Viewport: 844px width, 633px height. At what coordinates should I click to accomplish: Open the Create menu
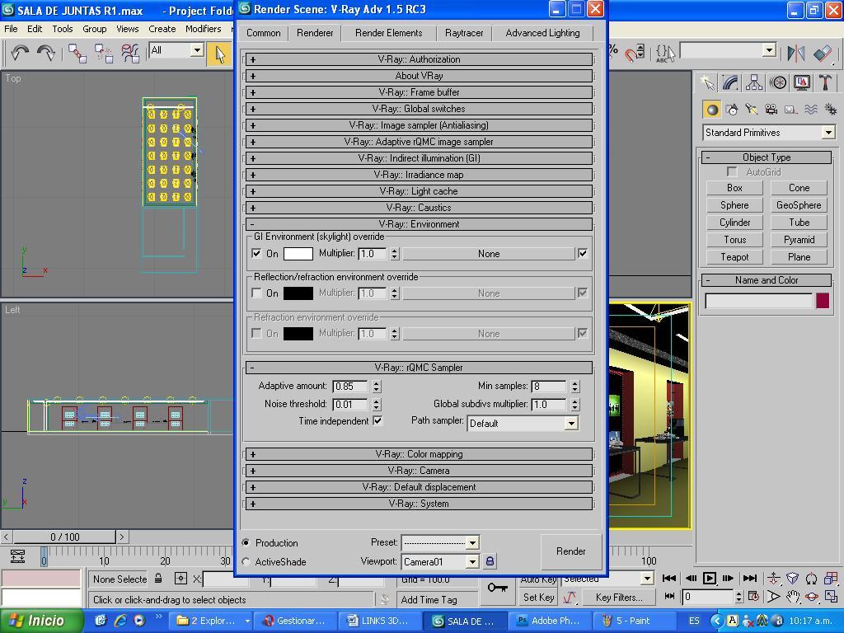pyautogui.click(x=162, y=29)
